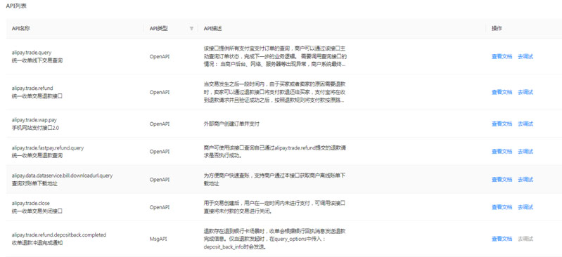The image size is (562, 257).
Task: Click 查看文档 for alipay.trade.query
Action: coord(502,56)
